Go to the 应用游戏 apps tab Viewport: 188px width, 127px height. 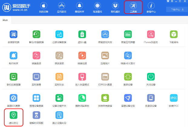point(61,7)
